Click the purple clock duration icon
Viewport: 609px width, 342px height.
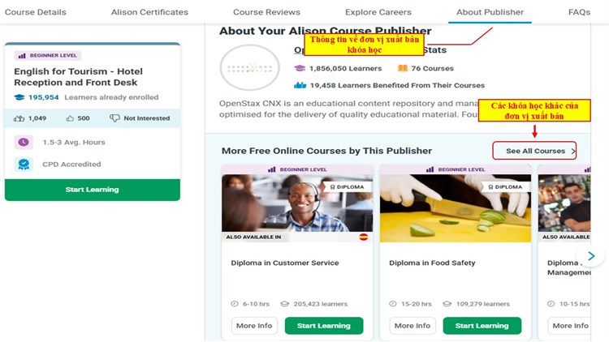[24, 143]
